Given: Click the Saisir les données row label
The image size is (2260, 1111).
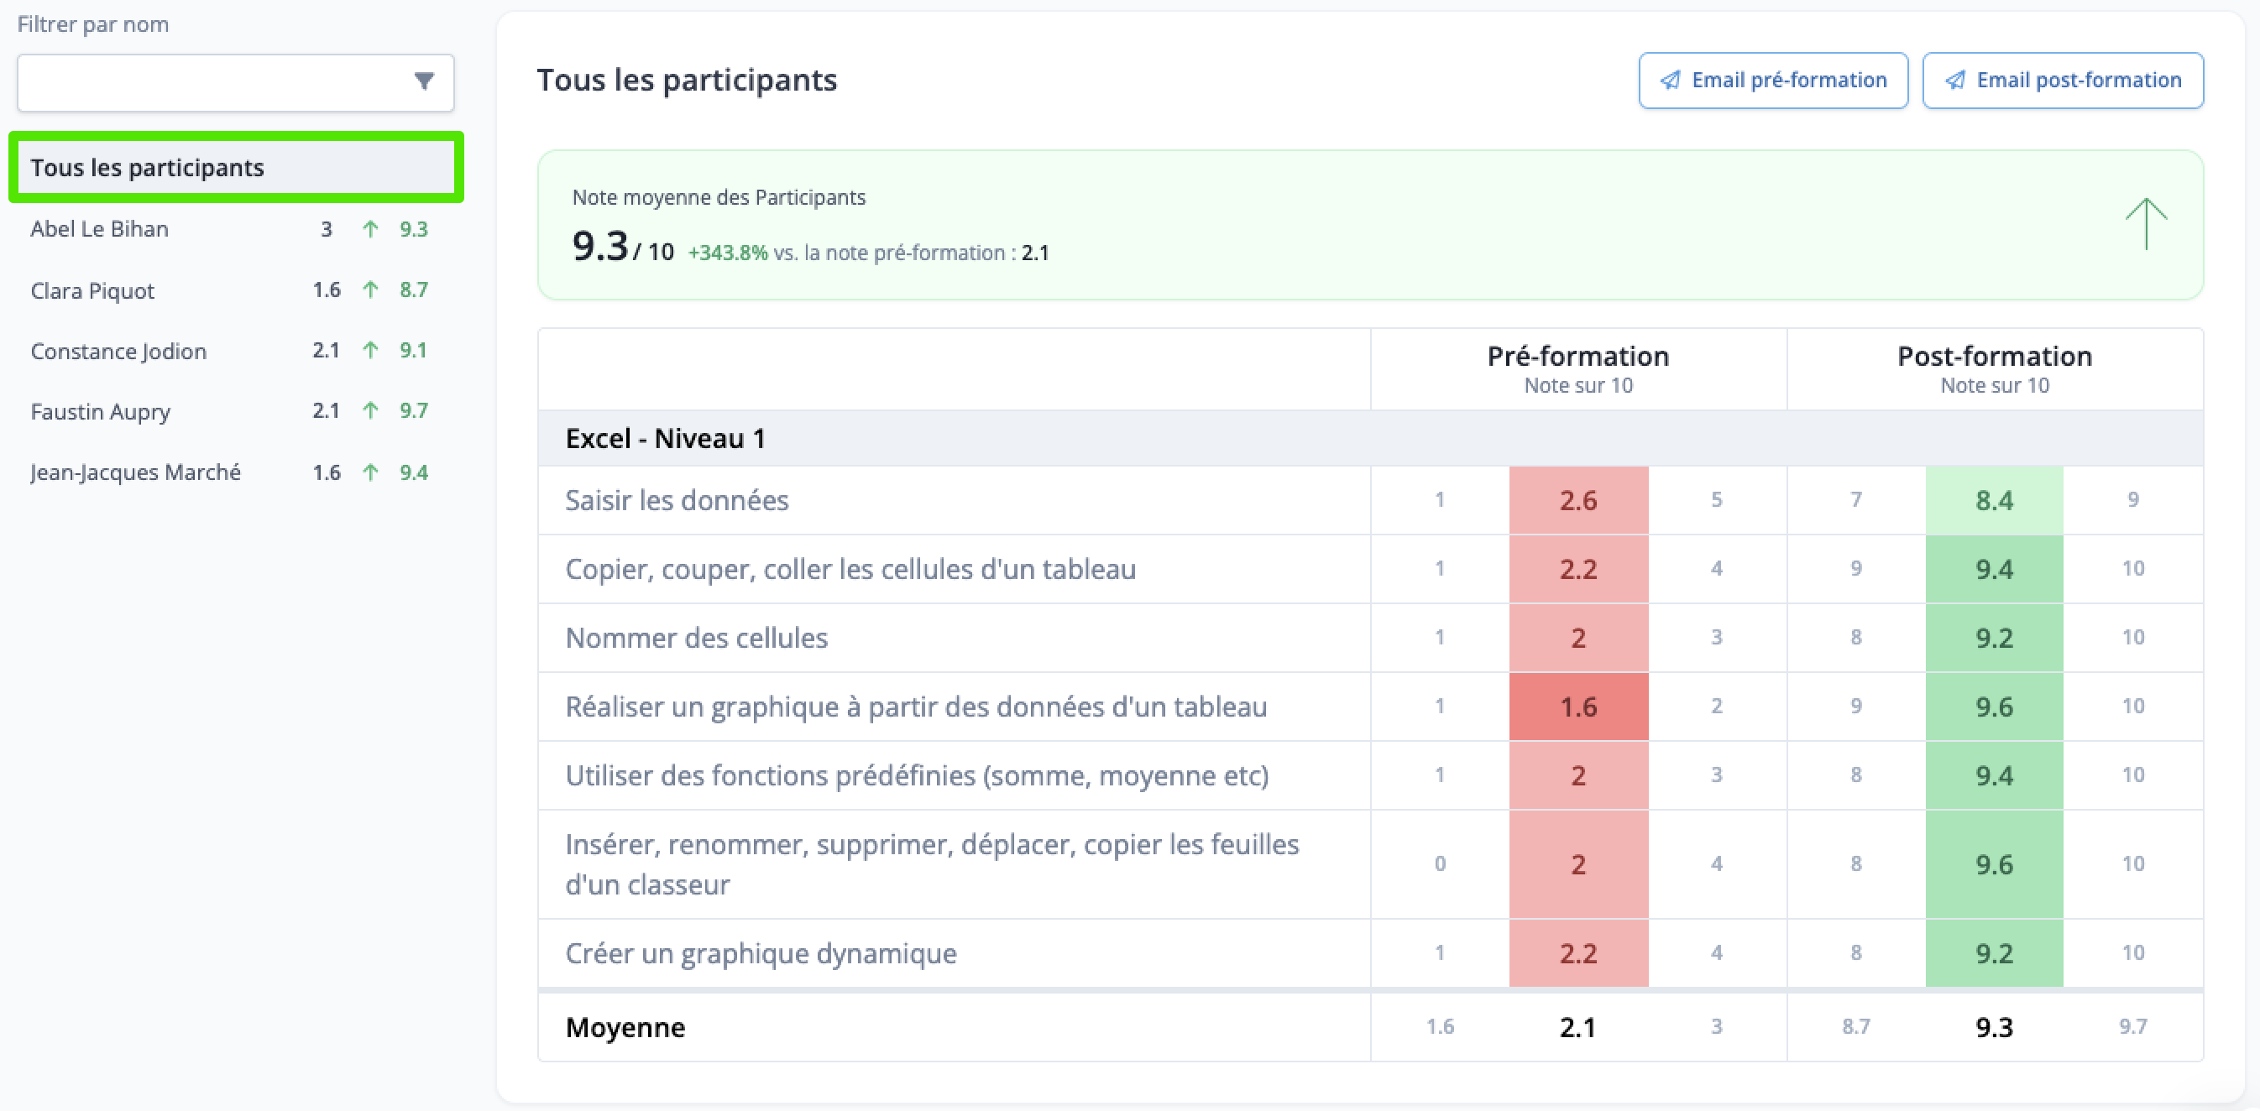Looking at the screenshot, I should coord(677,501).
